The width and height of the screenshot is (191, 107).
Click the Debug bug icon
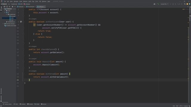(173, 4)
